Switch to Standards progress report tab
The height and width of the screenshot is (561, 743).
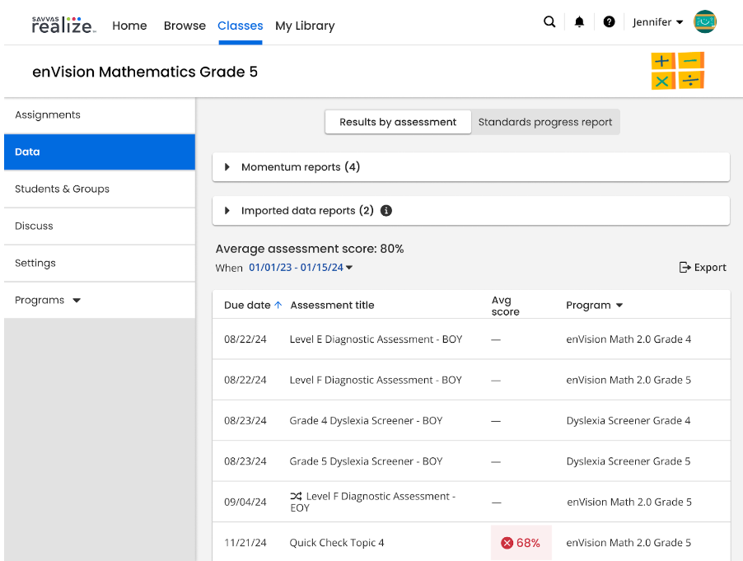coord(545,122)
